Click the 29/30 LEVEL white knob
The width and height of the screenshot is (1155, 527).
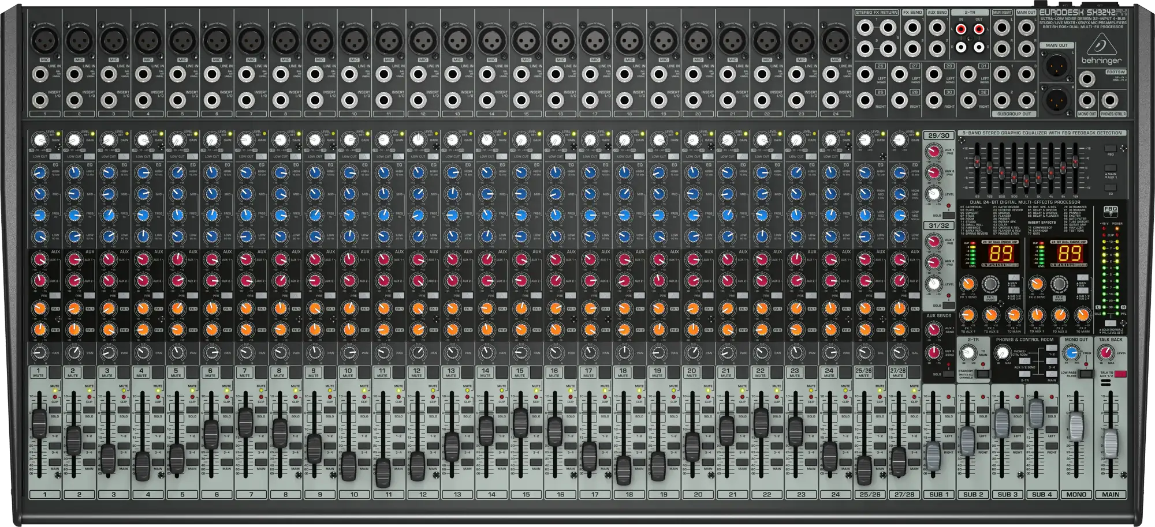(934, 194)
